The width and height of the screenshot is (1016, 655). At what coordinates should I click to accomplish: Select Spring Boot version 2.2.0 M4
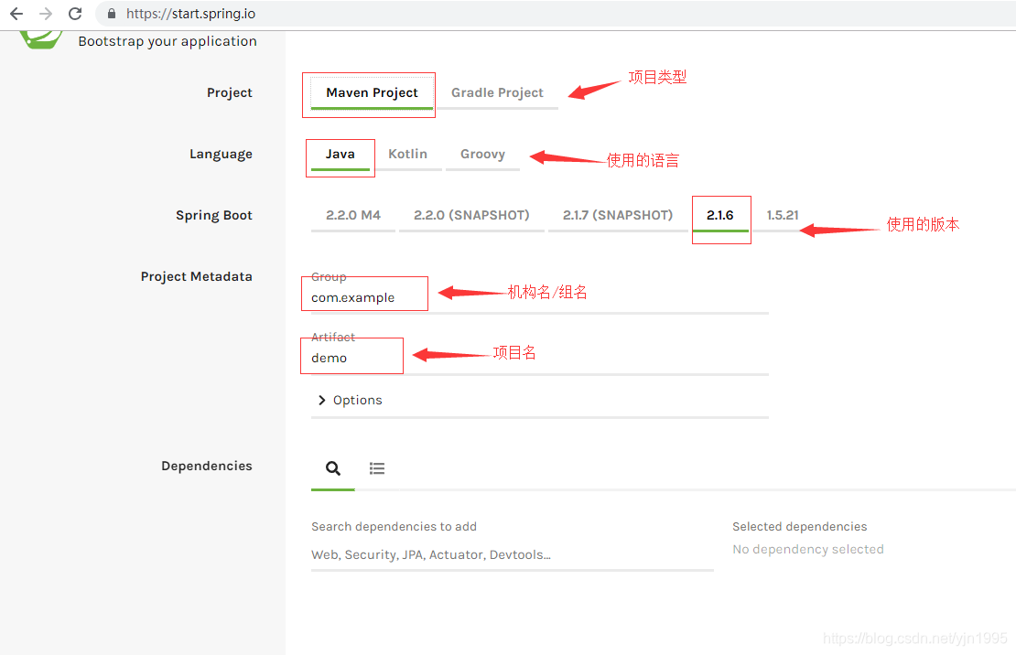click(353, 215)
